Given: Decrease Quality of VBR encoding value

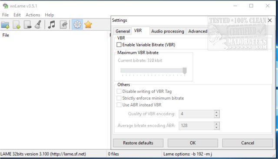Looking at the screenshot, I should coord(216,116).
